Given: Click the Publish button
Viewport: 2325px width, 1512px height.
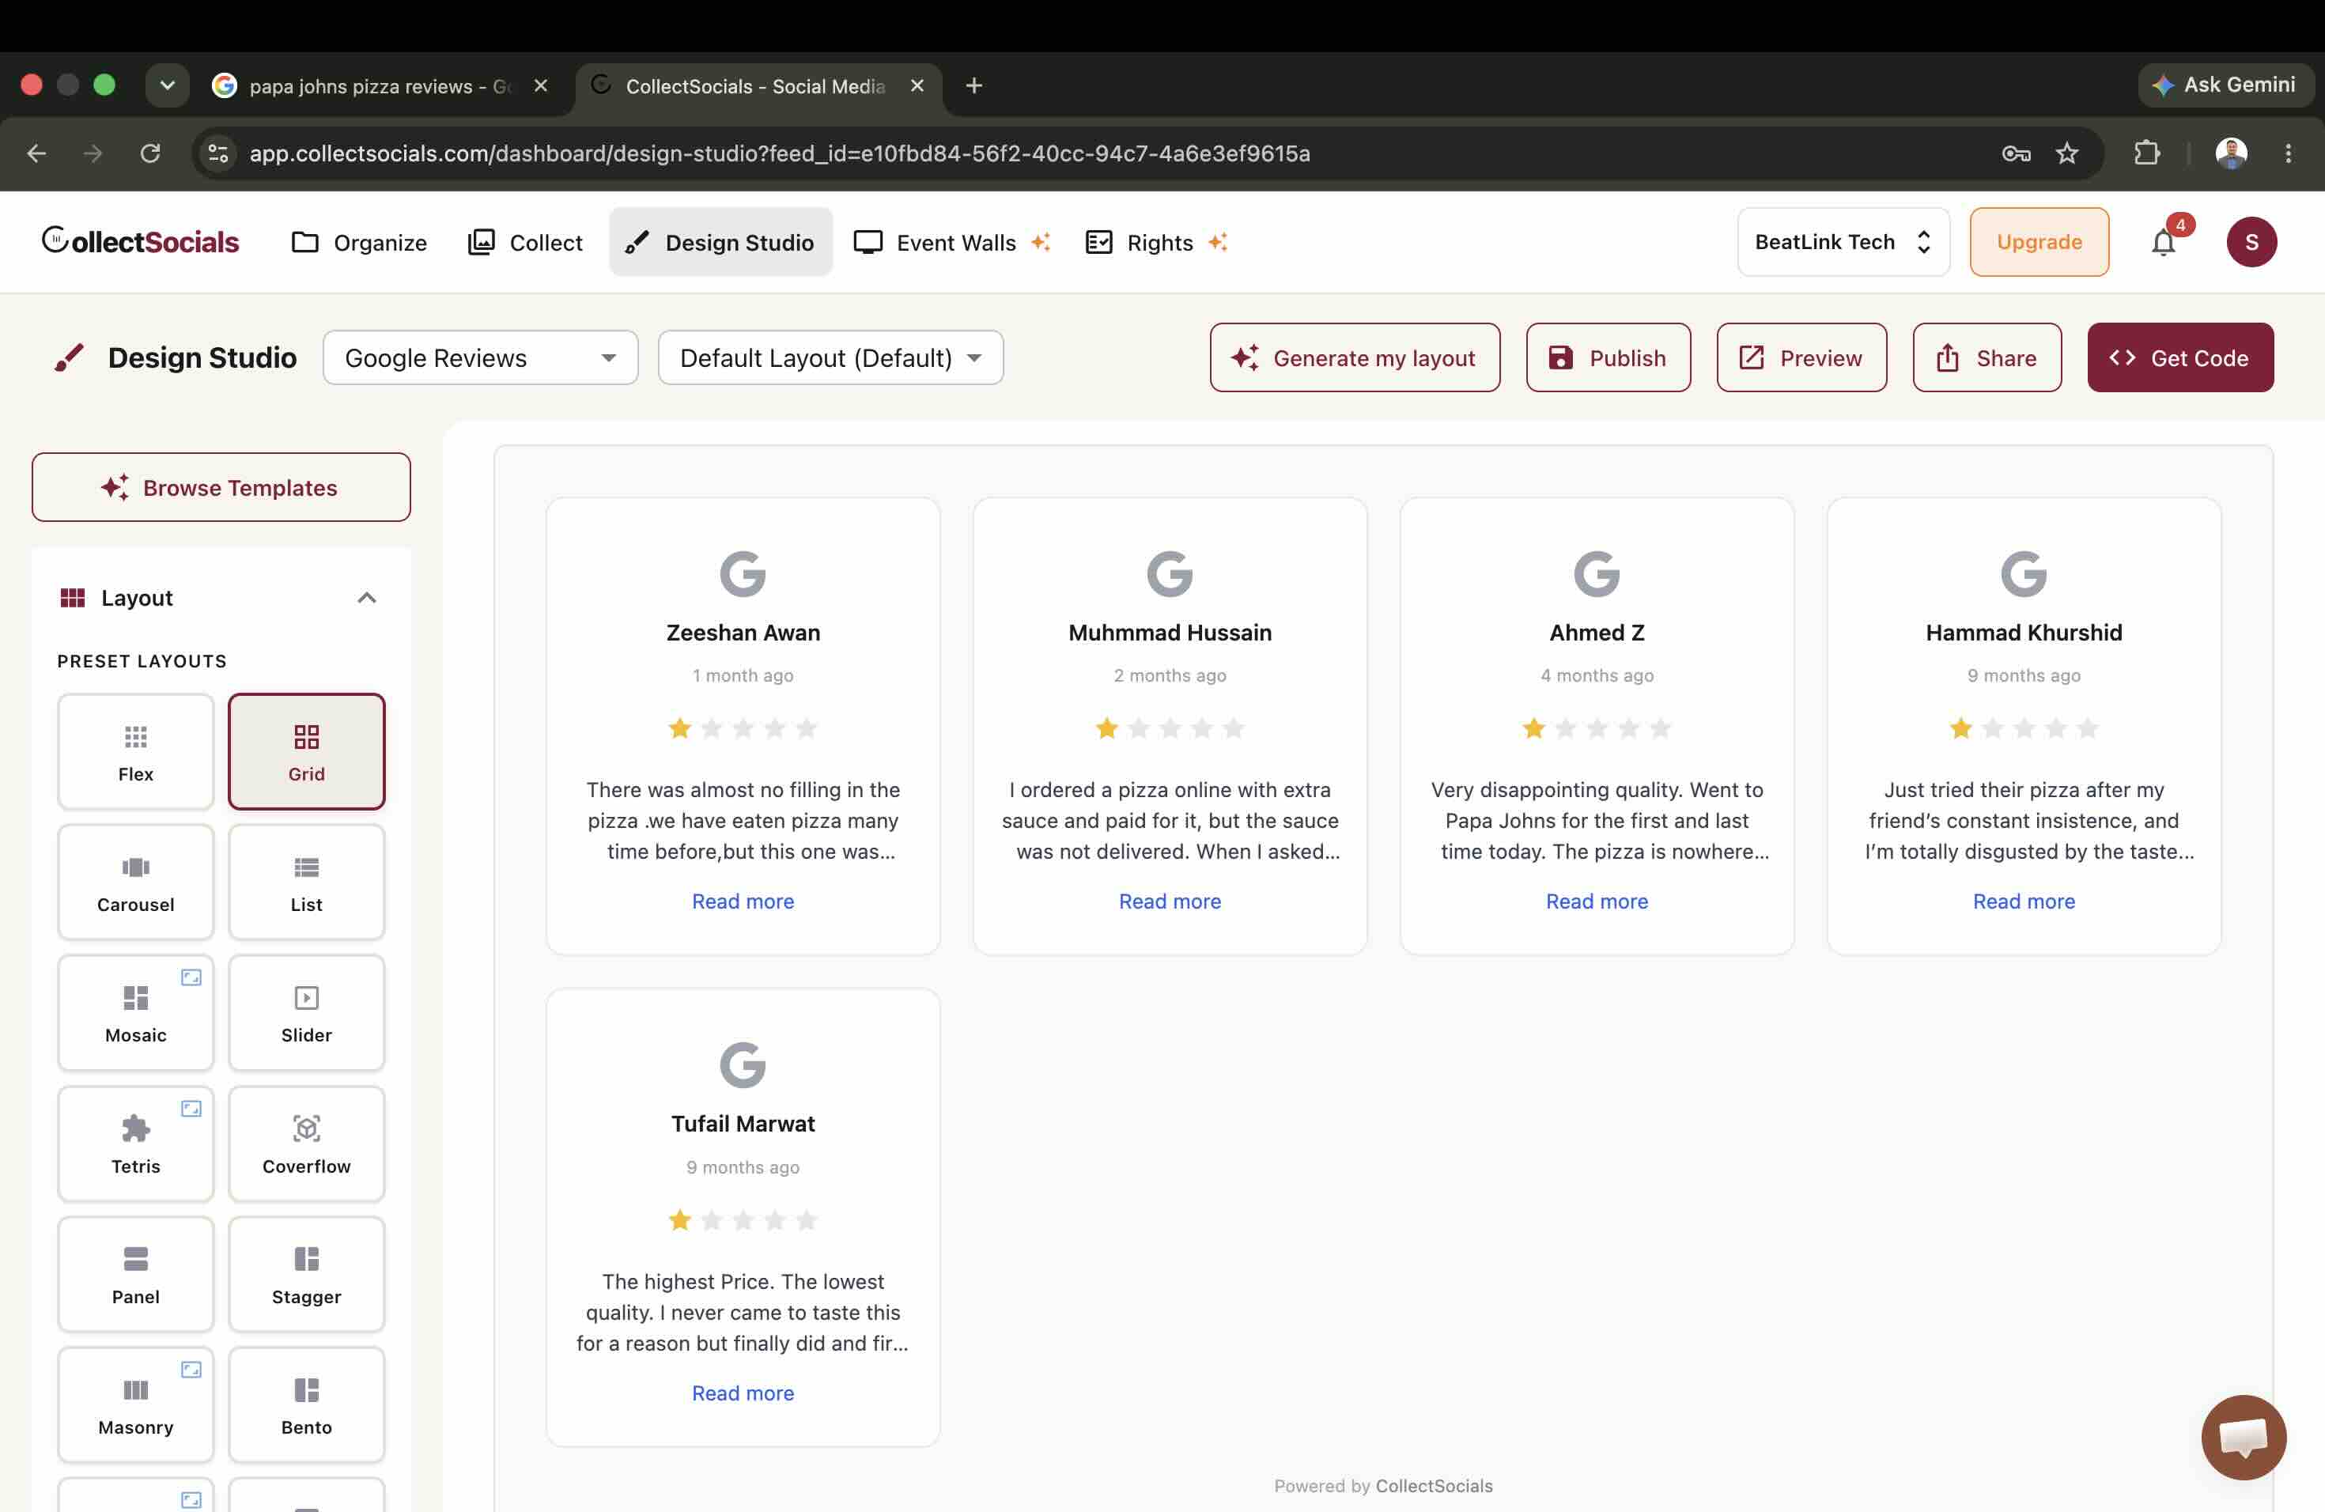Looking at the screenshot, I should (1608, 357).
